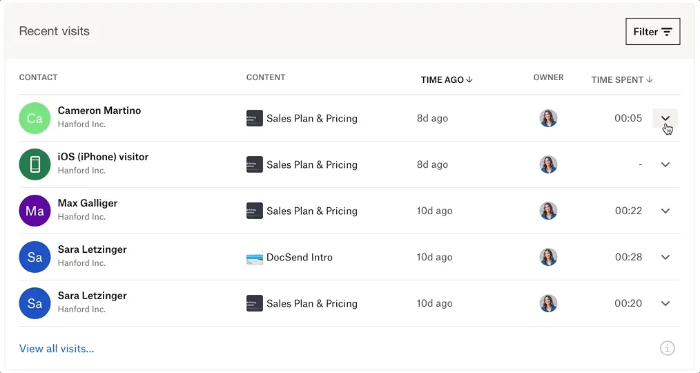Click the info icon at bottom right

click(667, 348)
